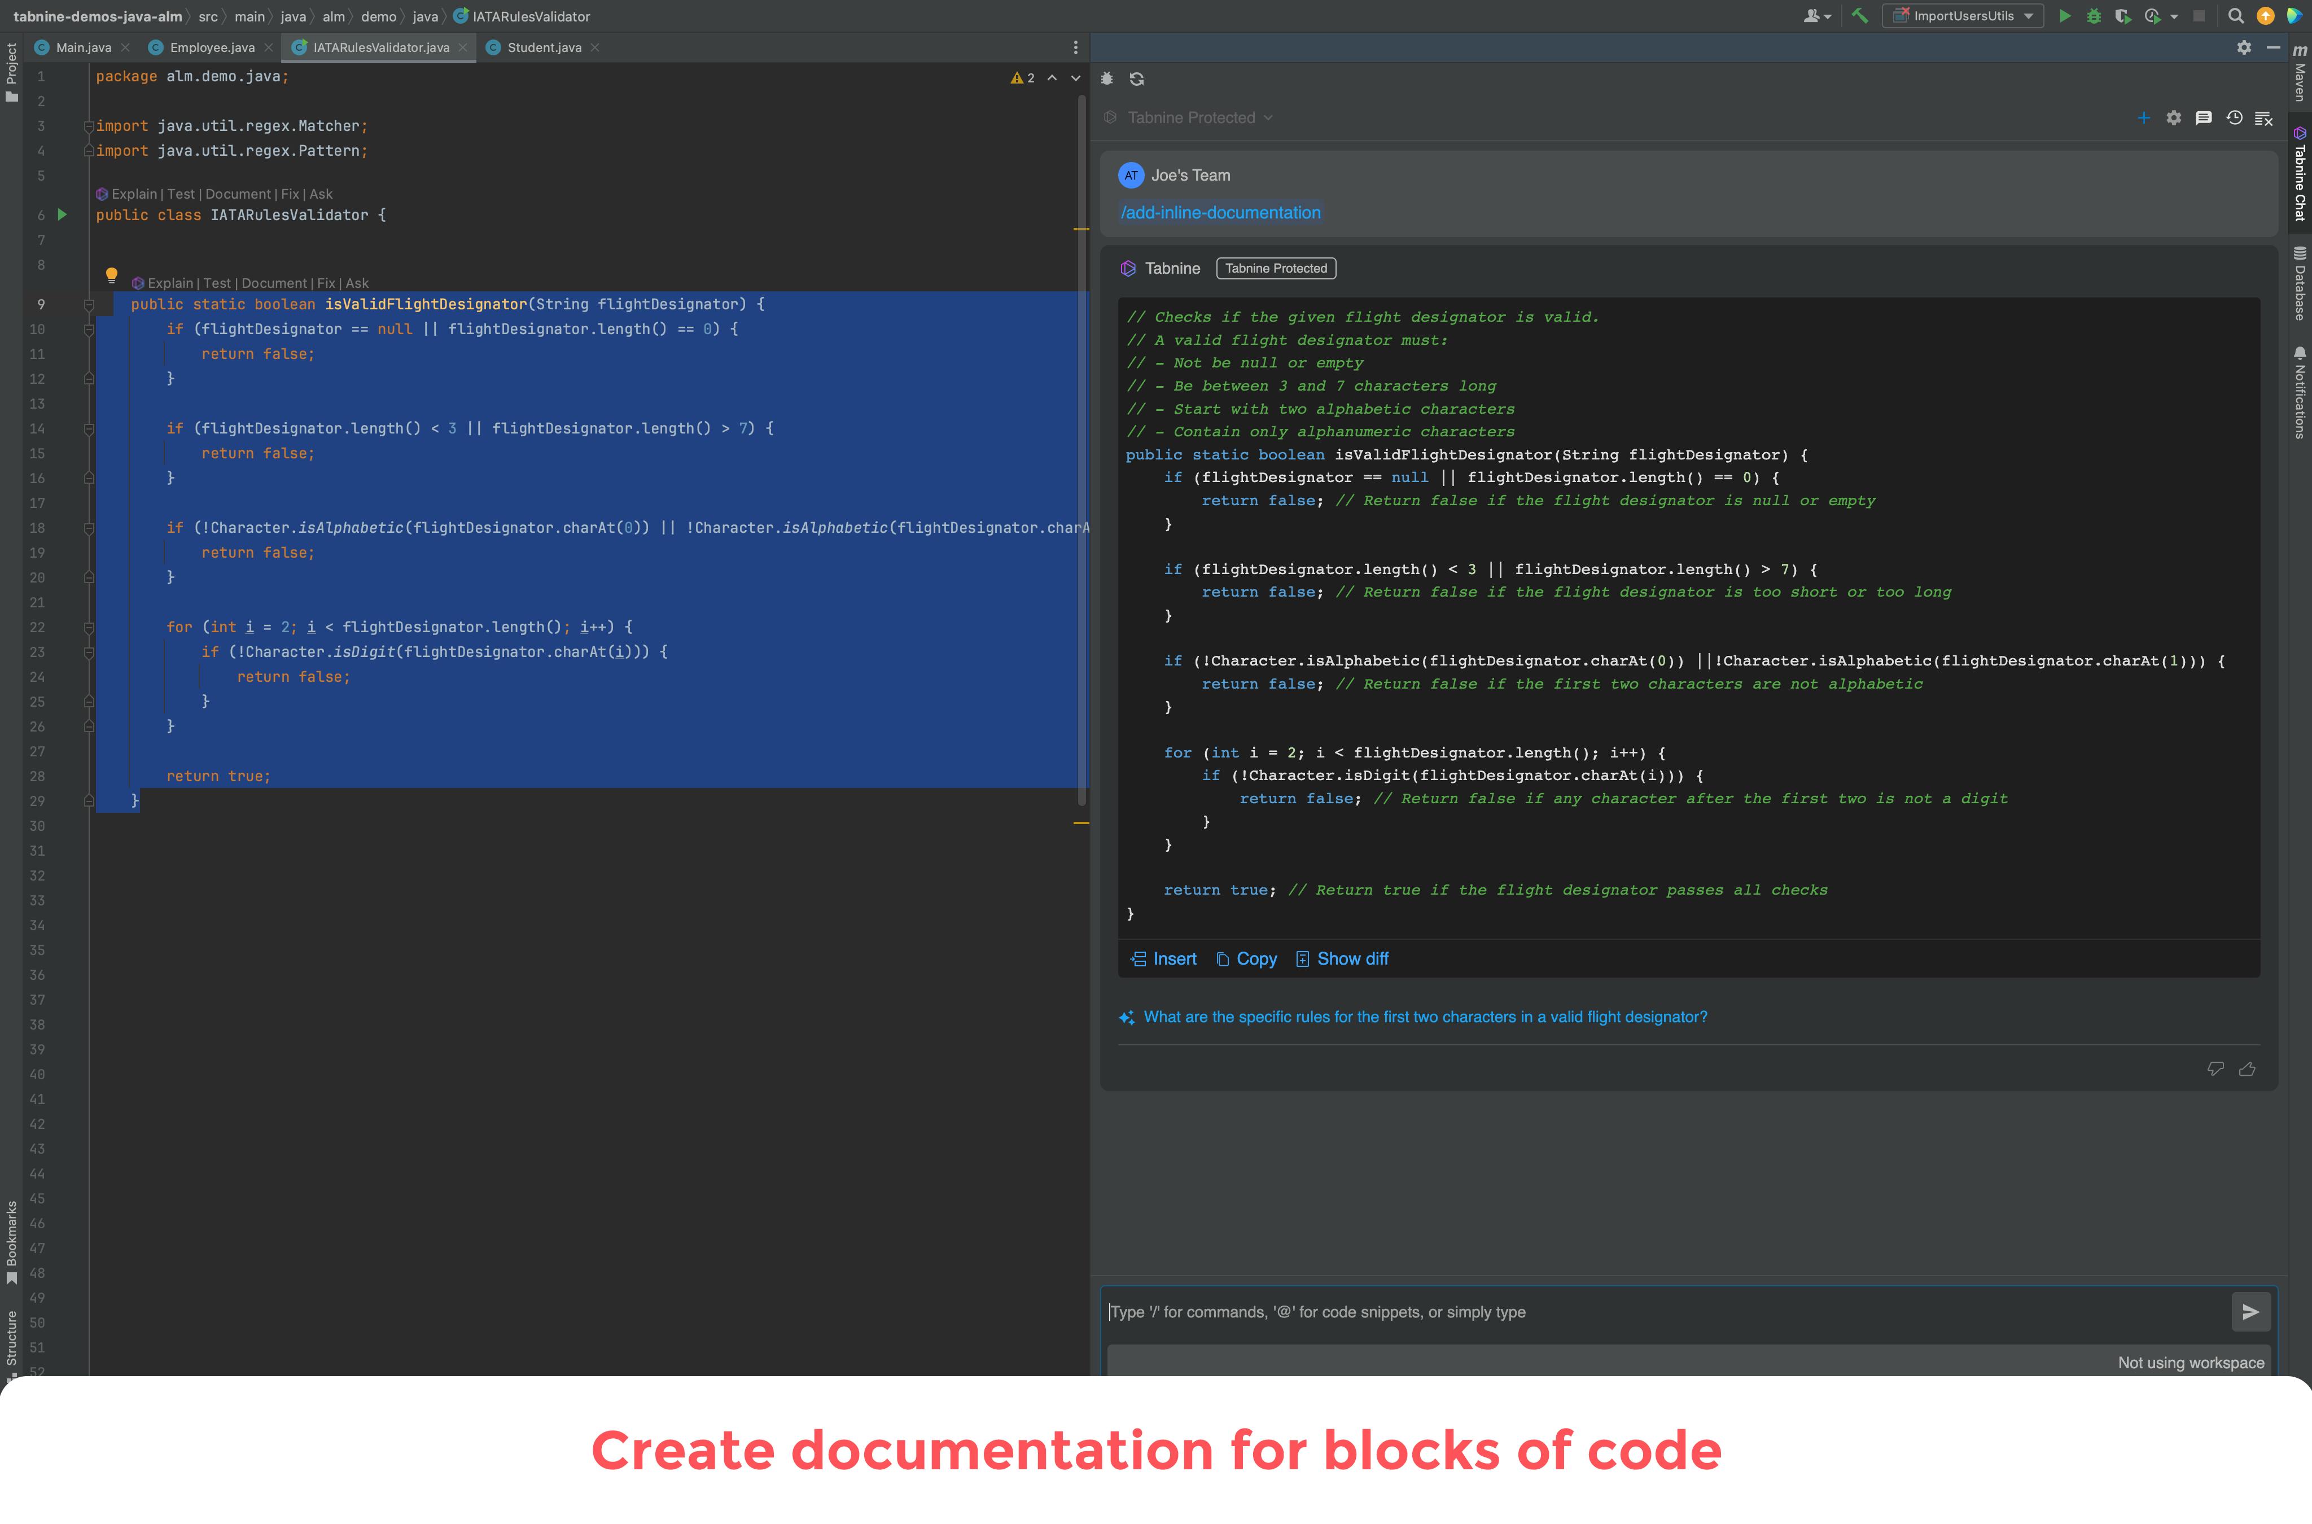Give thumbs up to the Tabnine response
2312x1524 pixels.
(2248, 1068)
